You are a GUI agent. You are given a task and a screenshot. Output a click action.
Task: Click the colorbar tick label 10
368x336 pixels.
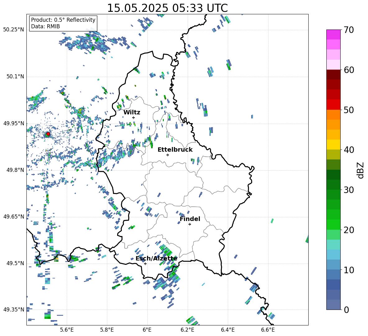click(x=349, y=270)
